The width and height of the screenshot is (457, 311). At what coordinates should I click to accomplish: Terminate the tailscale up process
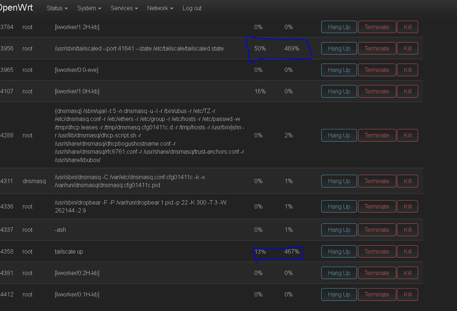(377, 251)
